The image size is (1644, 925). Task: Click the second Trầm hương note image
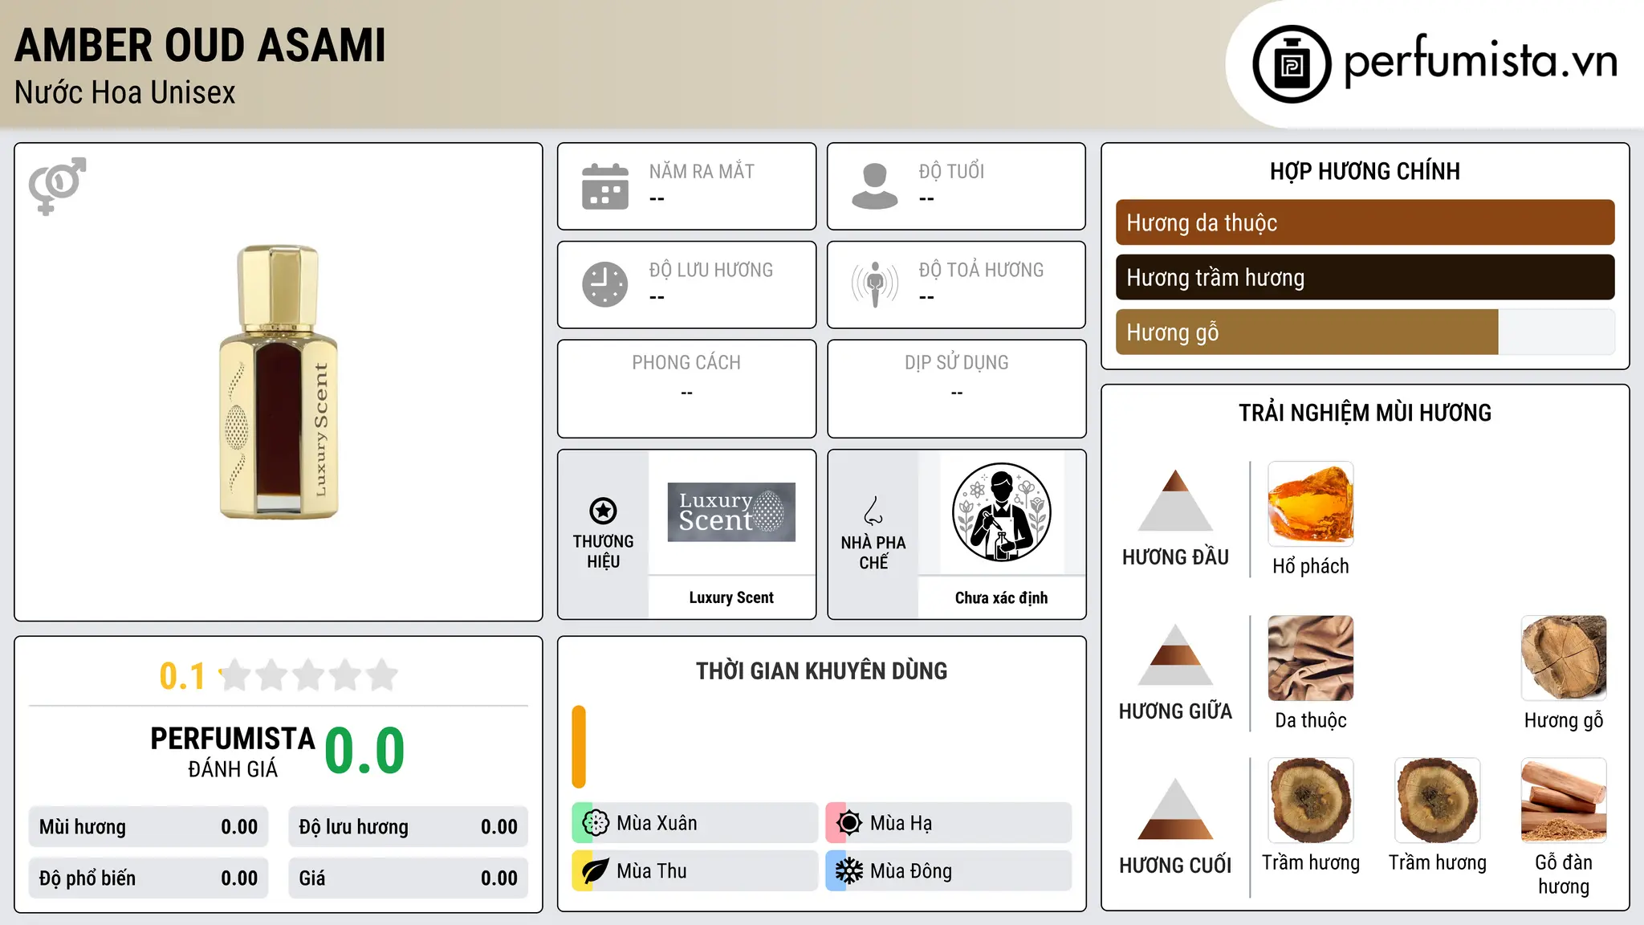coord(1438,801)
